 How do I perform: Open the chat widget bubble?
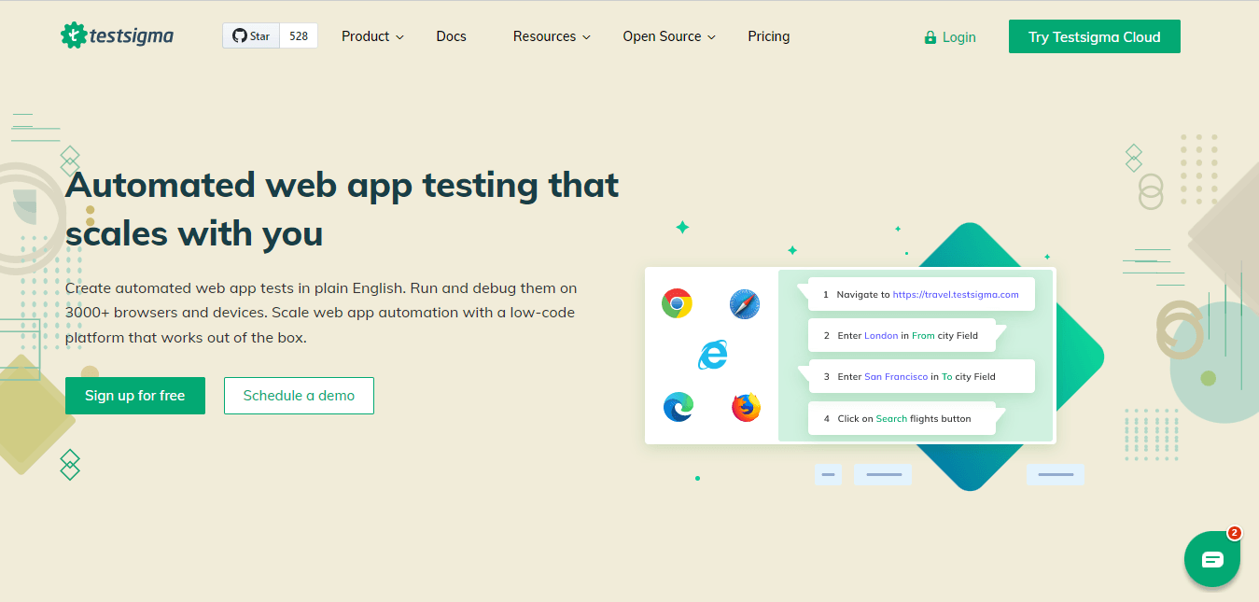pos(1211,559)
